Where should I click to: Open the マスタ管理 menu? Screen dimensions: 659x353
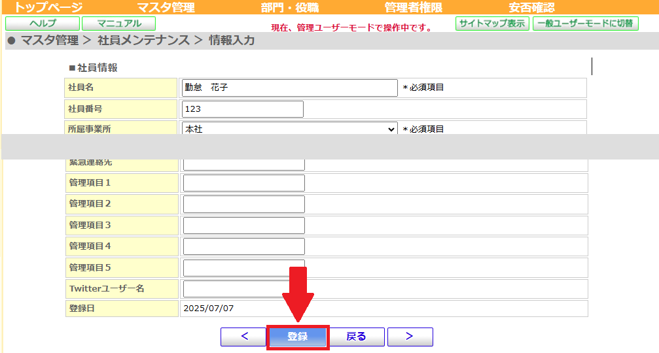point(166,8)
